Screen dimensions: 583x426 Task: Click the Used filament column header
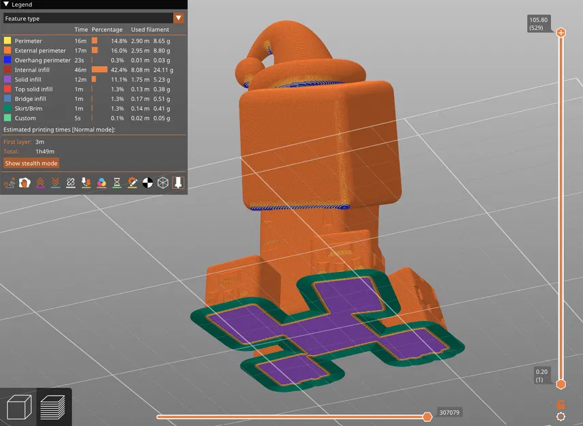point(150,29)
